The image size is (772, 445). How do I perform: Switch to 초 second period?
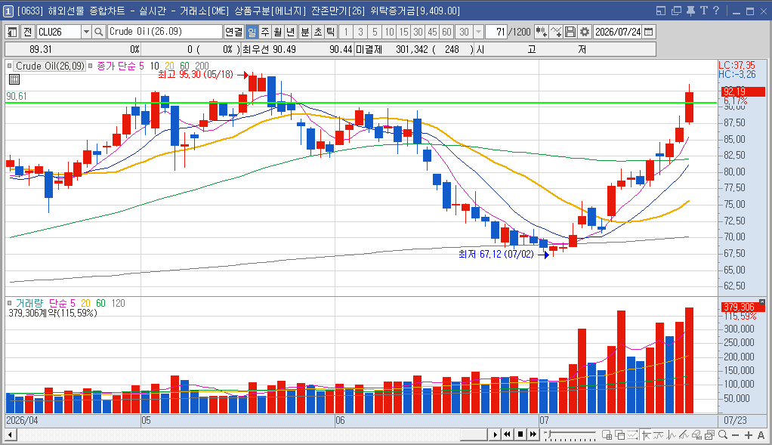click(x=317, y=32)
